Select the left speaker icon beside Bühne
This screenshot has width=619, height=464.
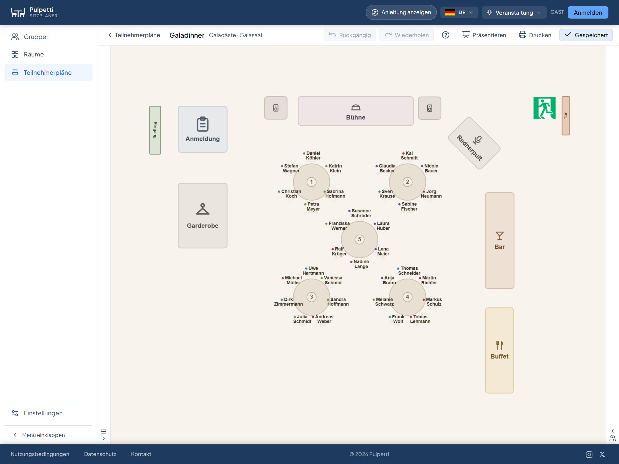click(x=276, y=108)
